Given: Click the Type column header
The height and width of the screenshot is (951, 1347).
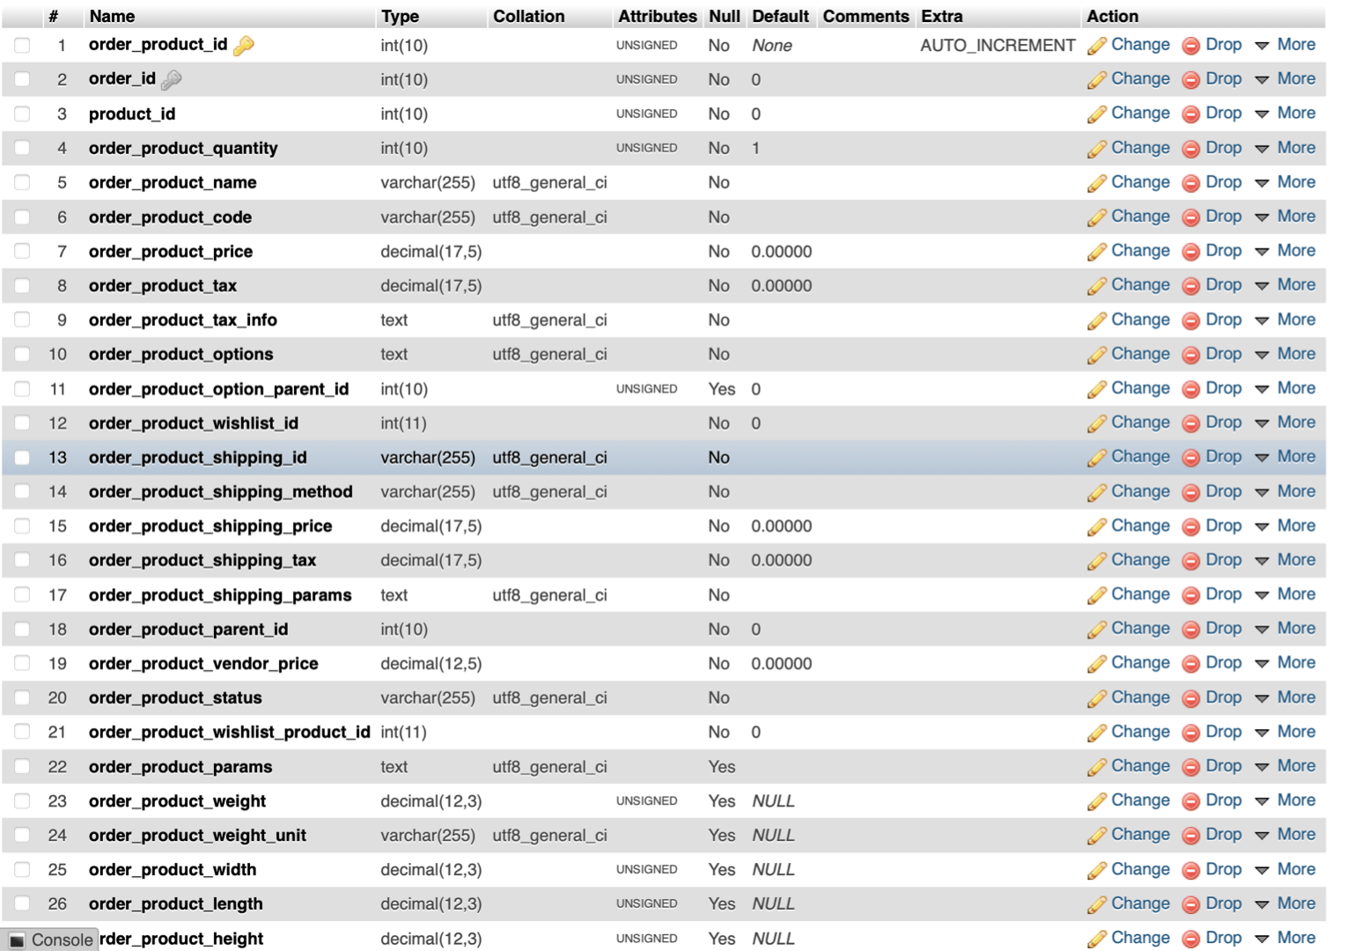Looking at the screenshot, I should point(400,16).
